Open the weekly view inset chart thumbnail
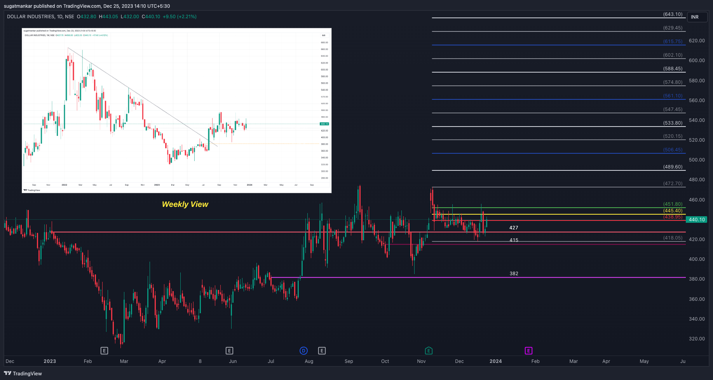This screenshot has width=713, height=380. [x=177, y=111]
